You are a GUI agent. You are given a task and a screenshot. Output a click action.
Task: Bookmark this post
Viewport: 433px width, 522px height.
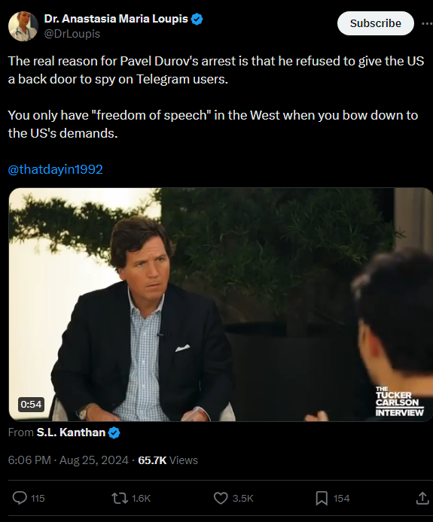(x=322, y=499)
